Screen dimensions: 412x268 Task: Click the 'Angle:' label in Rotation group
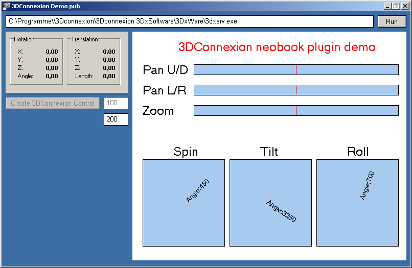26,76
